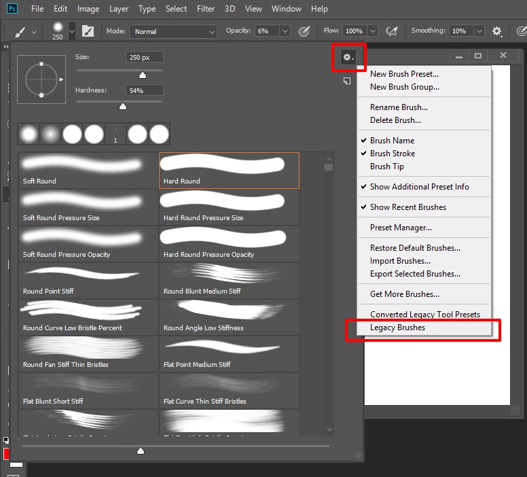This screenshot has height=477, width=527.
Task: Open the Window menu
Action: (287, 9)
